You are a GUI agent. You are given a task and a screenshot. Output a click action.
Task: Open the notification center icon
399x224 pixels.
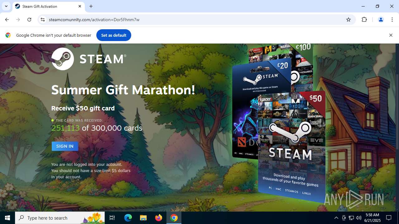pos(389,218)
